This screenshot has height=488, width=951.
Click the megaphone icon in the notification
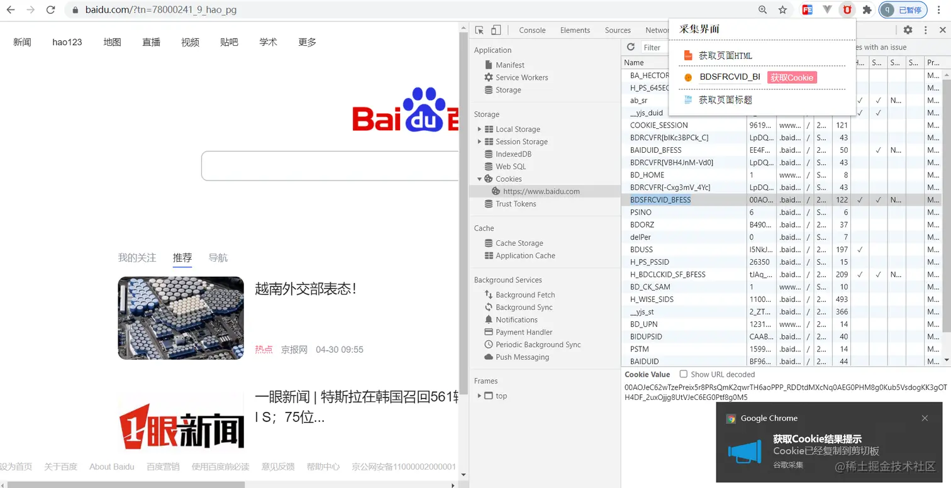[745, 452]
